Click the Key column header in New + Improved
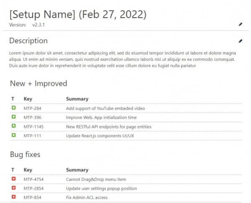 (28, 99)
